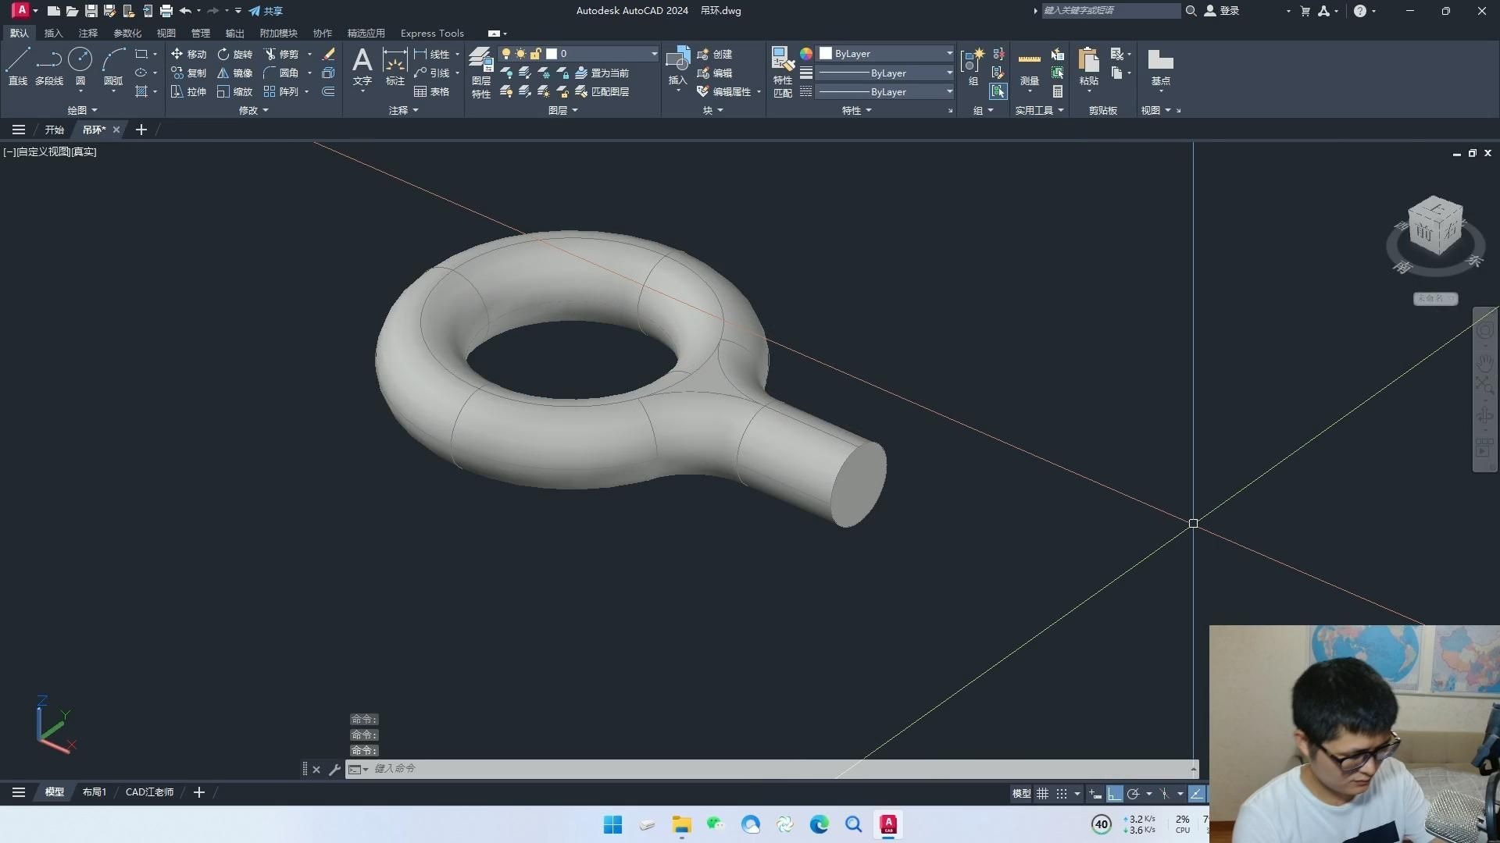Switch to the Insert (插入) ribbon tab
The width and height of the screenshot is (1500, 843).
coord(53,34)
